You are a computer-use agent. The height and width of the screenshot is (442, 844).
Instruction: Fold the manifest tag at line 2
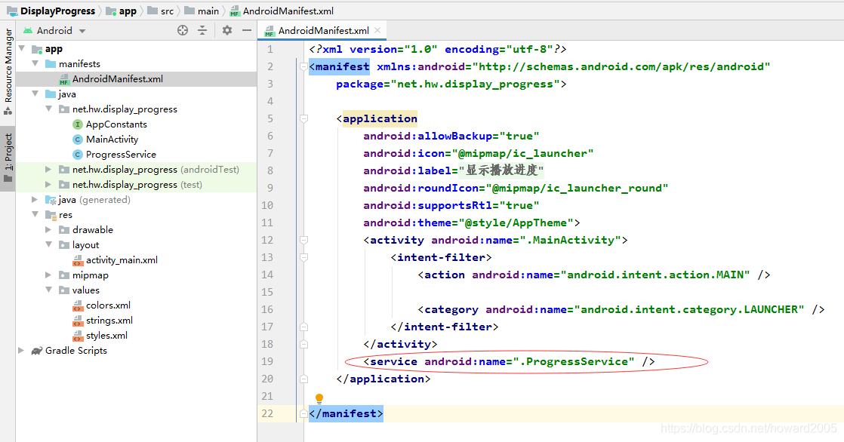coord(303,66)
